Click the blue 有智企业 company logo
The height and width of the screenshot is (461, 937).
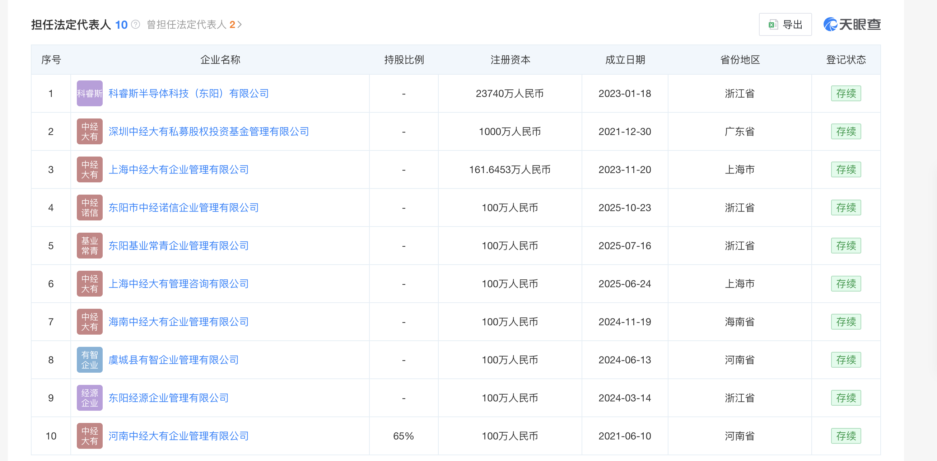pyautogui.click(x=89, y=360)
